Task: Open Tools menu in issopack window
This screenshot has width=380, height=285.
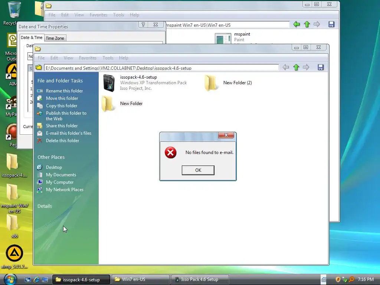Action: [x=108, y=58]
